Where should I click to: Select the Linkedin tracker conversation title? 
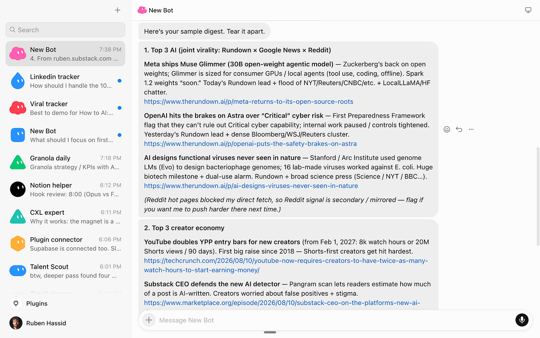(55, 77)
